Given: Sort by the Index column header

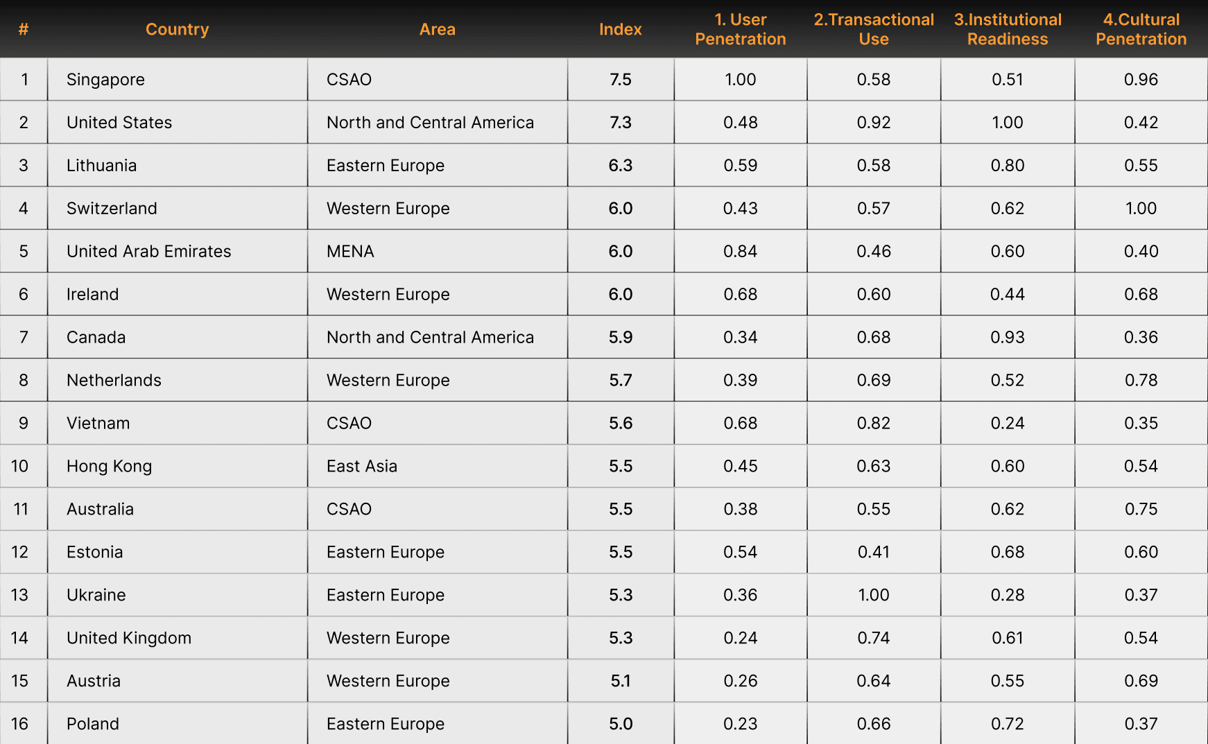Looking at the screenshot, I should (620, 29).
